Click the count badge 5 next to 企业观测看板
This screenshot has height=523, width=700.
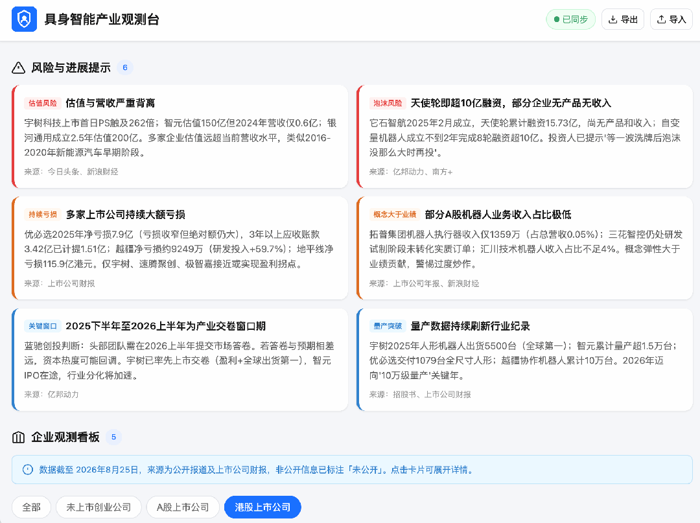pyautogui.click(x=113, y=437)
